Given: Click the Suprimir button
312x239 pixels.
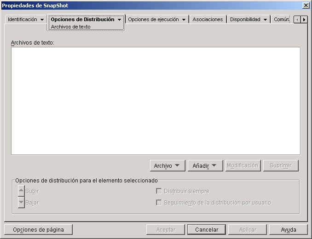Looking at the screenshot, I should point(281,165).
